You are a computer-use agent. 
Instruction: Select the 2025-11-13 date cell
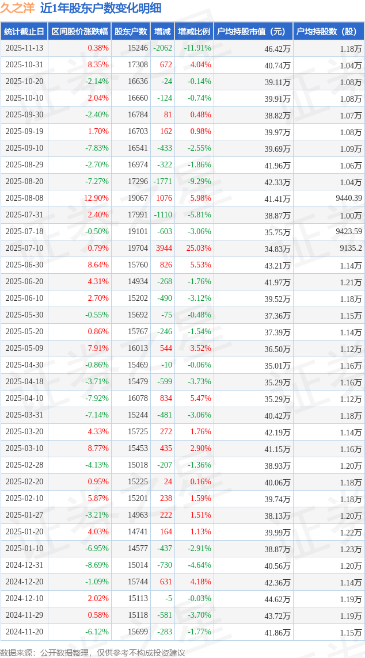click(24, 48)
